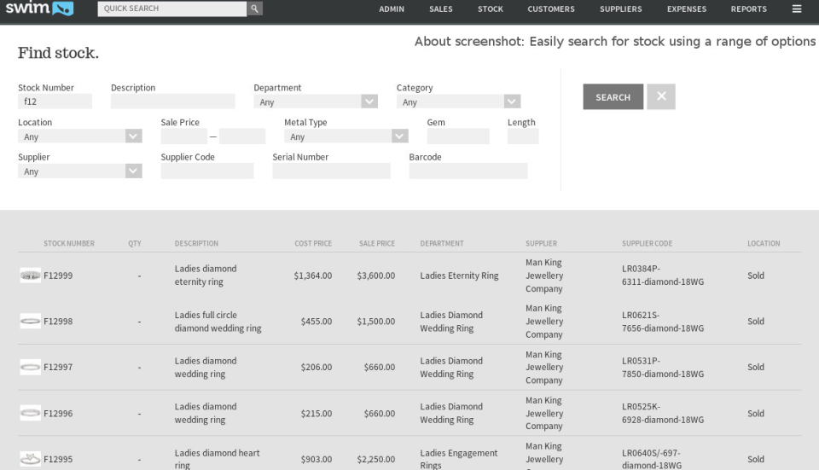Click cost price $206.00
Image resolution: width=819 pixels, height=470 pixels.
[317, 367]
